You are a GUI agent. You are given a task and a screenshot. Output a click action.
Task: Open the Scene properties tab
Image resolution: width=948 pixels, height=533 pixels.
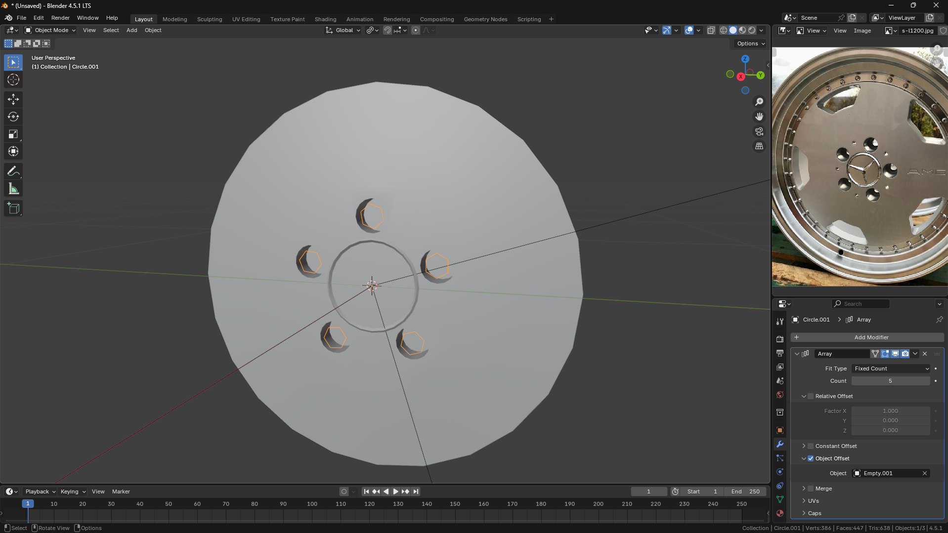(780, 381)
